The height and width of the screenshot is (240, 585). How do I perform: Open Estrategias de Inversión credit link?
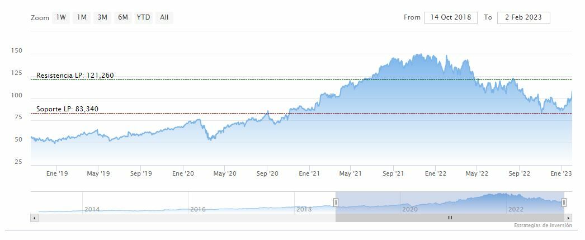(x=543, y=225)
